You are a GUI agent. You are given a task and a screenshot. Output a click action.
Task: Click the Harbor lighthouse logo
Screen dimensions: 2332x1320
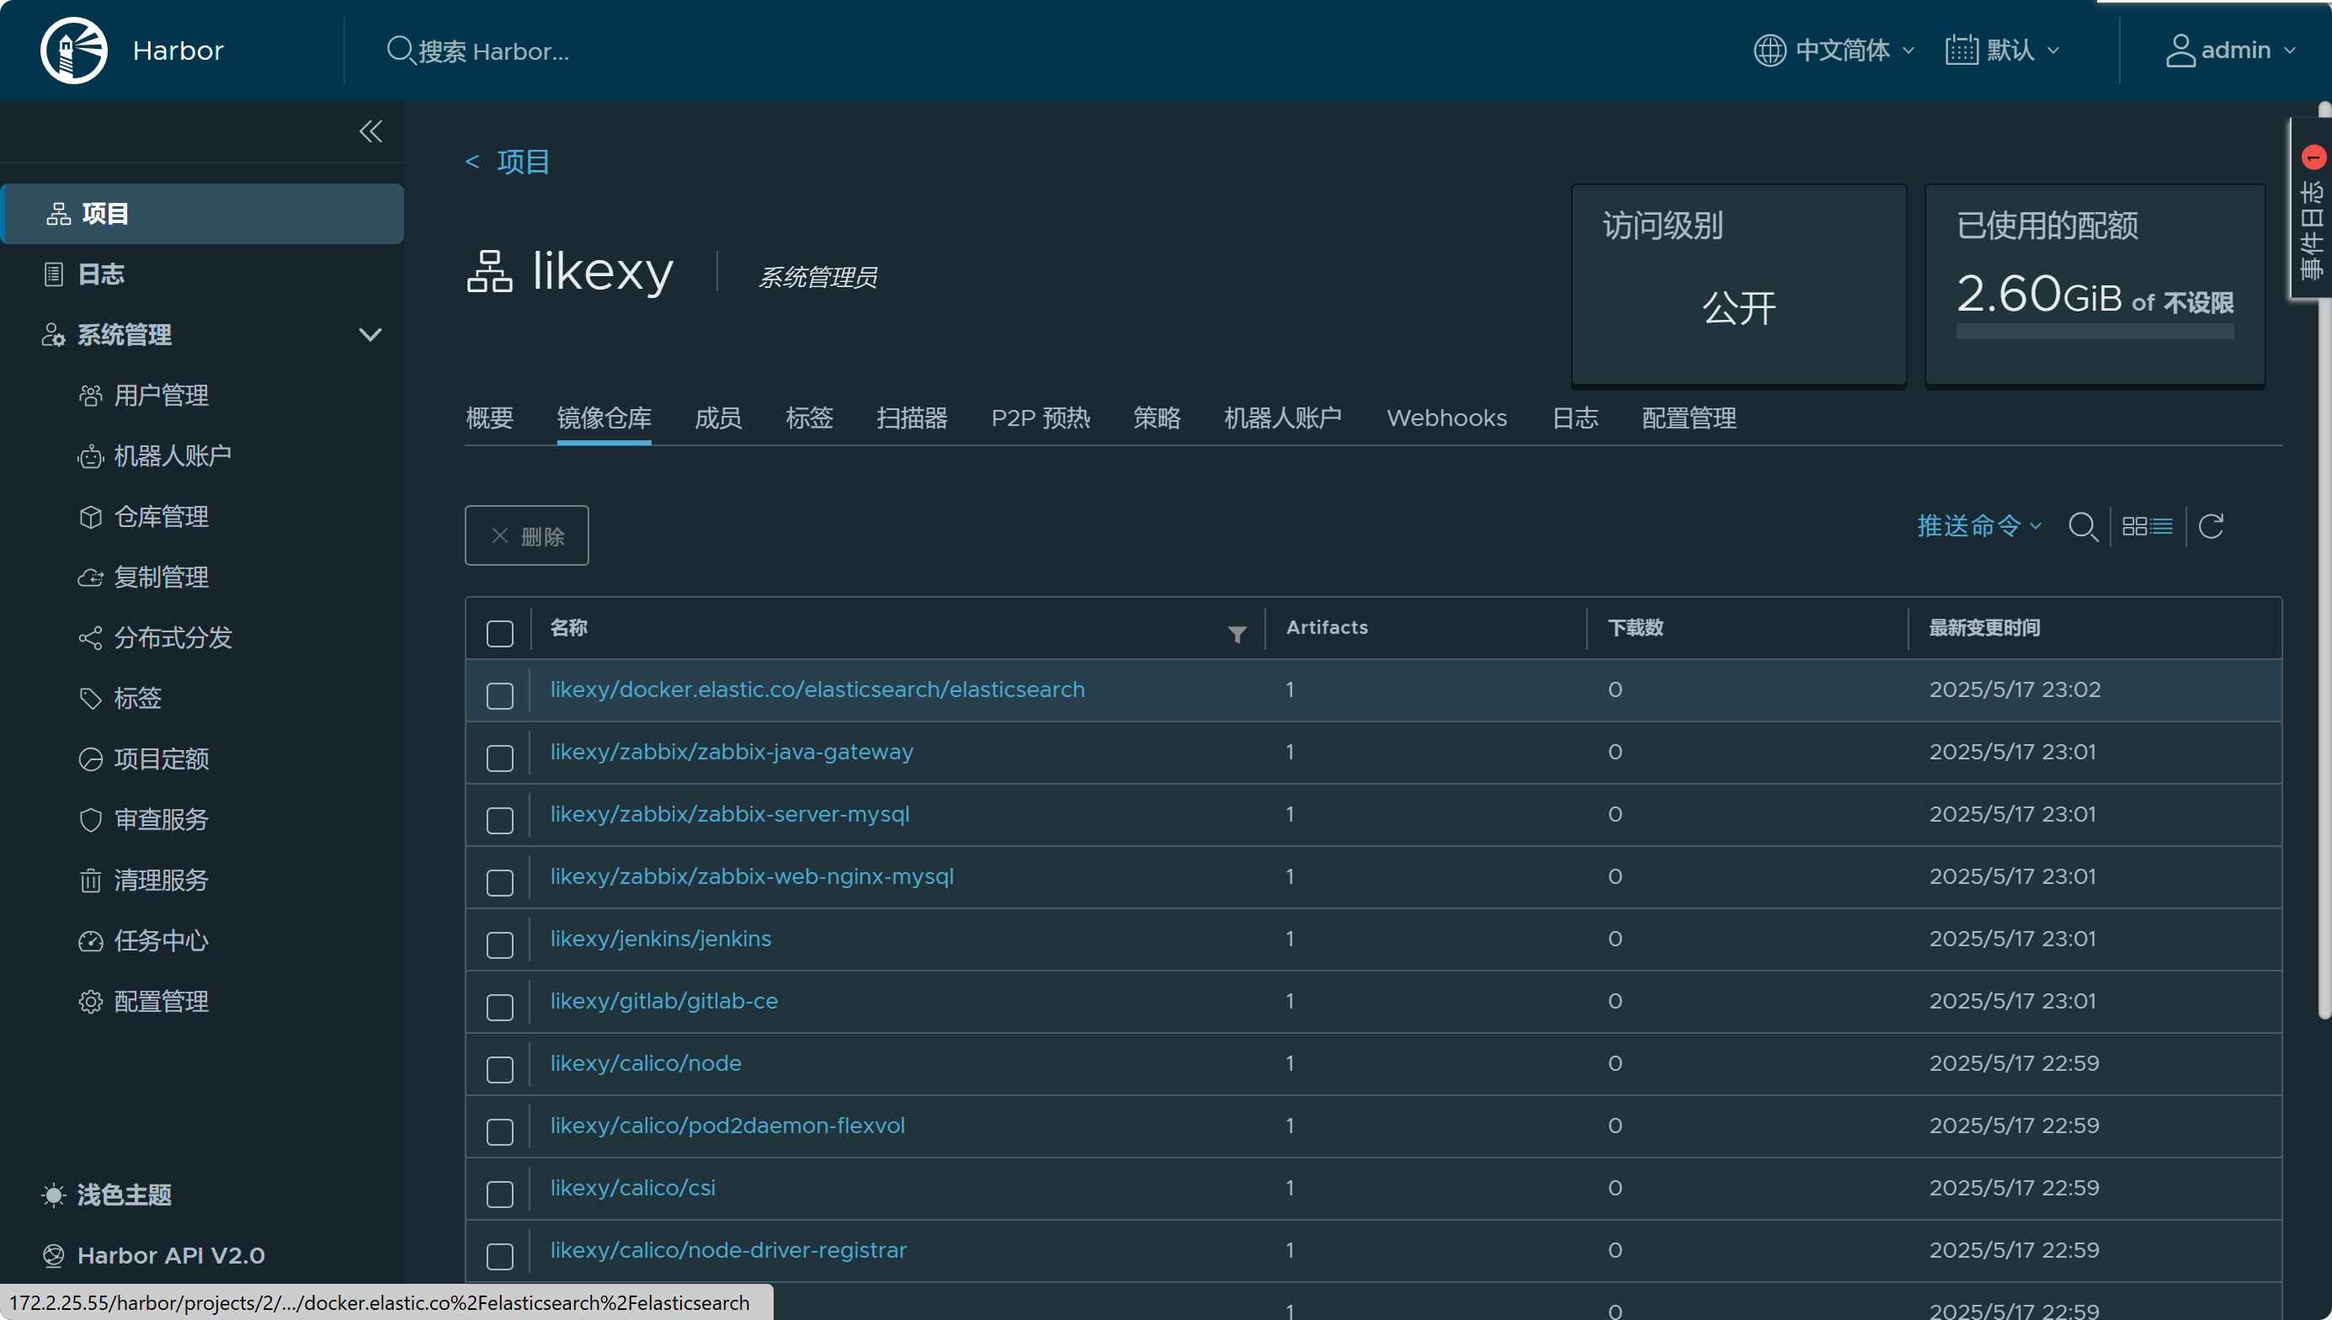(x=73, y=50)
